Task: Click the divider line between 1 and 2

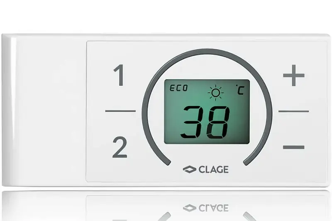Action: click(x=120, y=111)
